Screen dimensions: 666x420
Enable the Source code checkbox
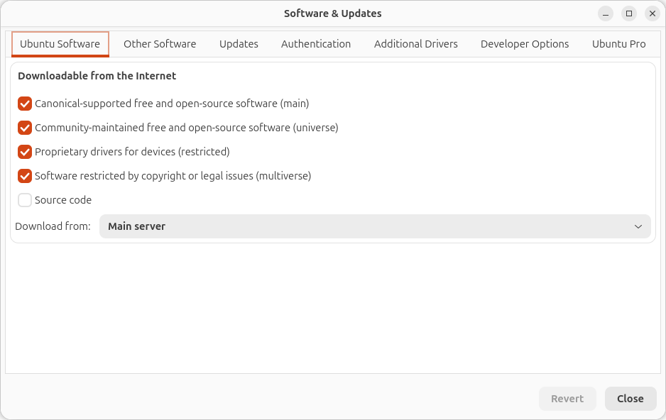25,200
